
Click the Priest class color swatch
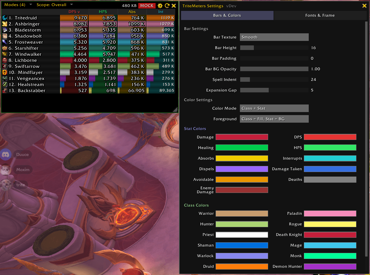(242, 235)
